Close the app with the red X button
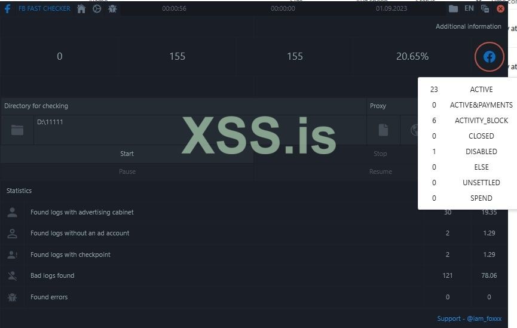Image resolution: width=517 pixels, height=328 pixels. pos(500,9)
